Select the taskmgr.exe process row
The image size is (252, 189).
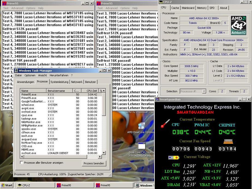tap(61, 119)
